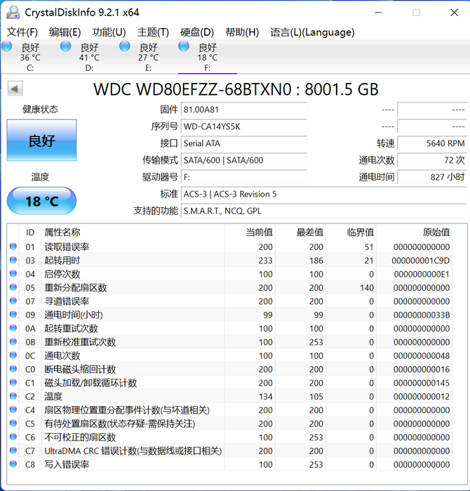Screen dimensions: 470x491
Task: Click the ID column header
Action: [30, 233]
